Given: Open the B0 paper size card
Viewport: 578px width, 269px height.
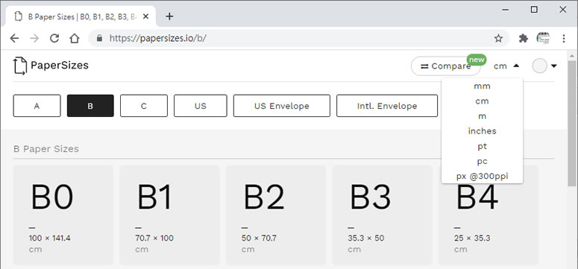Looking at the screenshot, I should [x=63, y=215].
